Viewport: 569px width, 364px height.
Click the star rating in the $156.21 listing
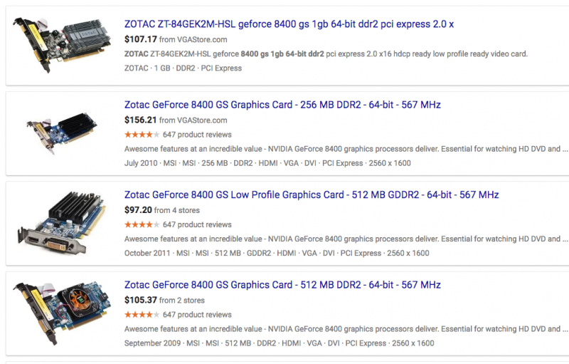tap(142, 135)
